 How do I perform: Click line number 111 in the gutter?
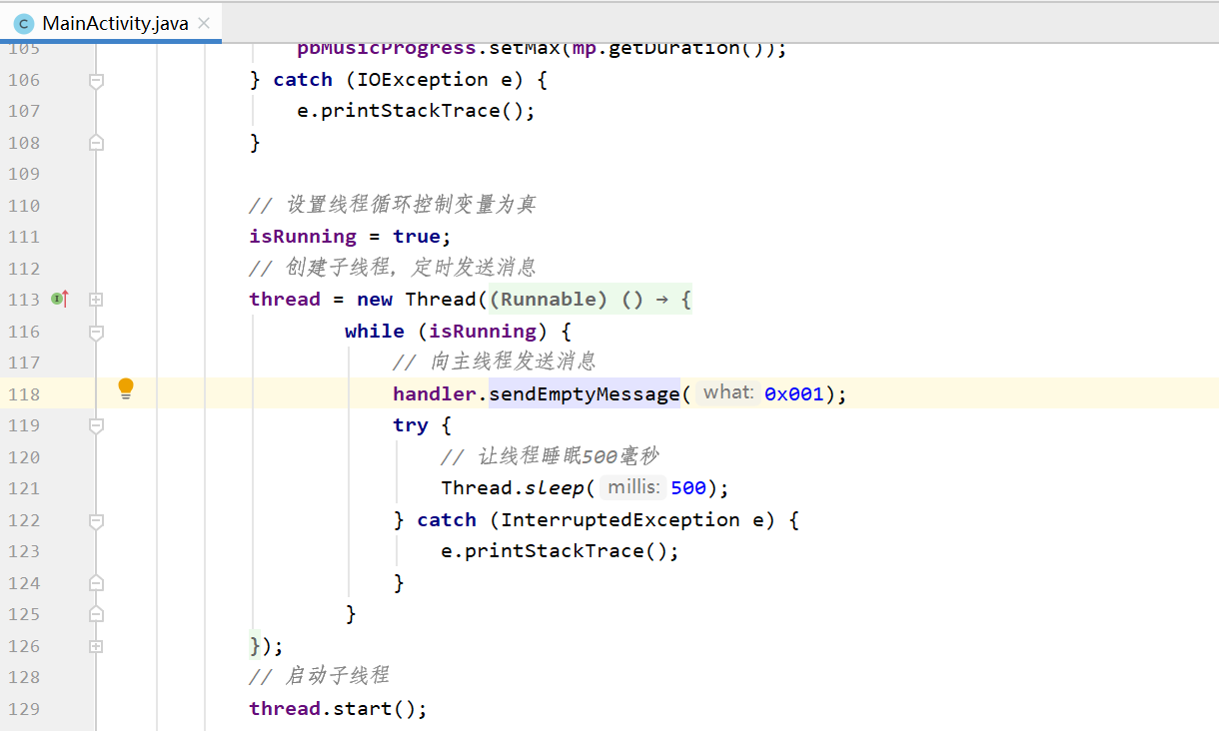(x=24, y=237)
